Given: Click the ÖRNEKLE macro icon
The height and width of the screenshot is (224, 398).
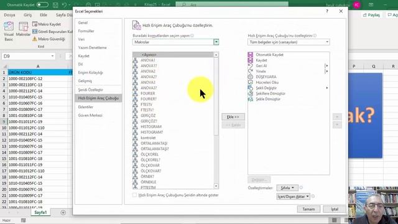Looking at the screenshot, I should [136, 182].
